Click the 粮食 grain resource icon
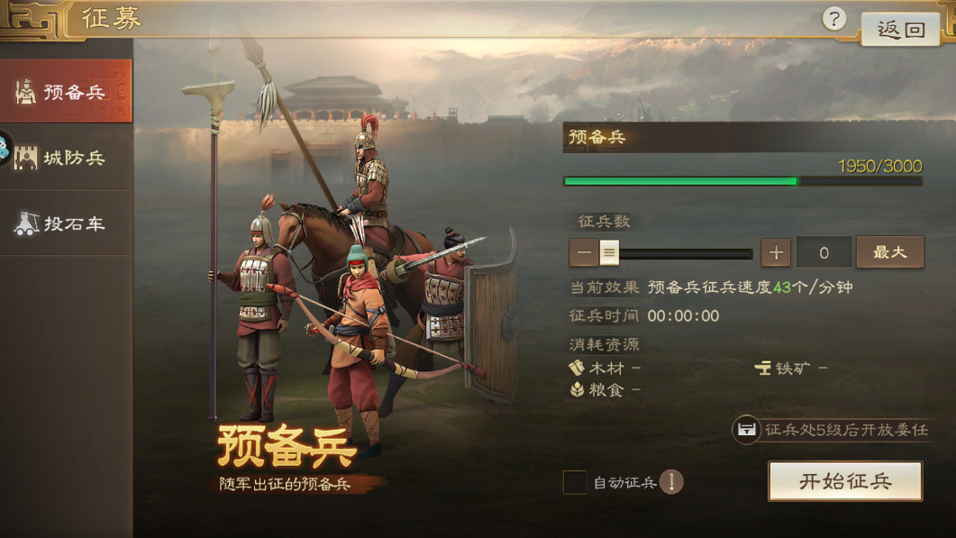Image resolution: width=956 pixels, height=538 pixels. 577,389
